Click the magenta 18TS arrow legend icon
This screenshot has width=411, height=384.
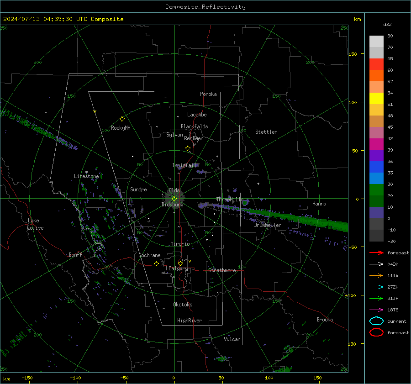click(376, 310)
